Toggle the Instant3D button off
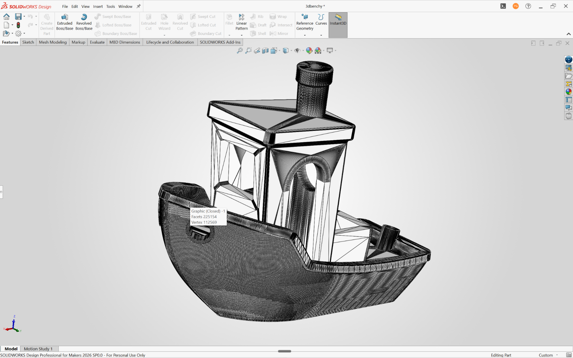Viewport: 573px width, 358px height. click(x=338, y=25)
